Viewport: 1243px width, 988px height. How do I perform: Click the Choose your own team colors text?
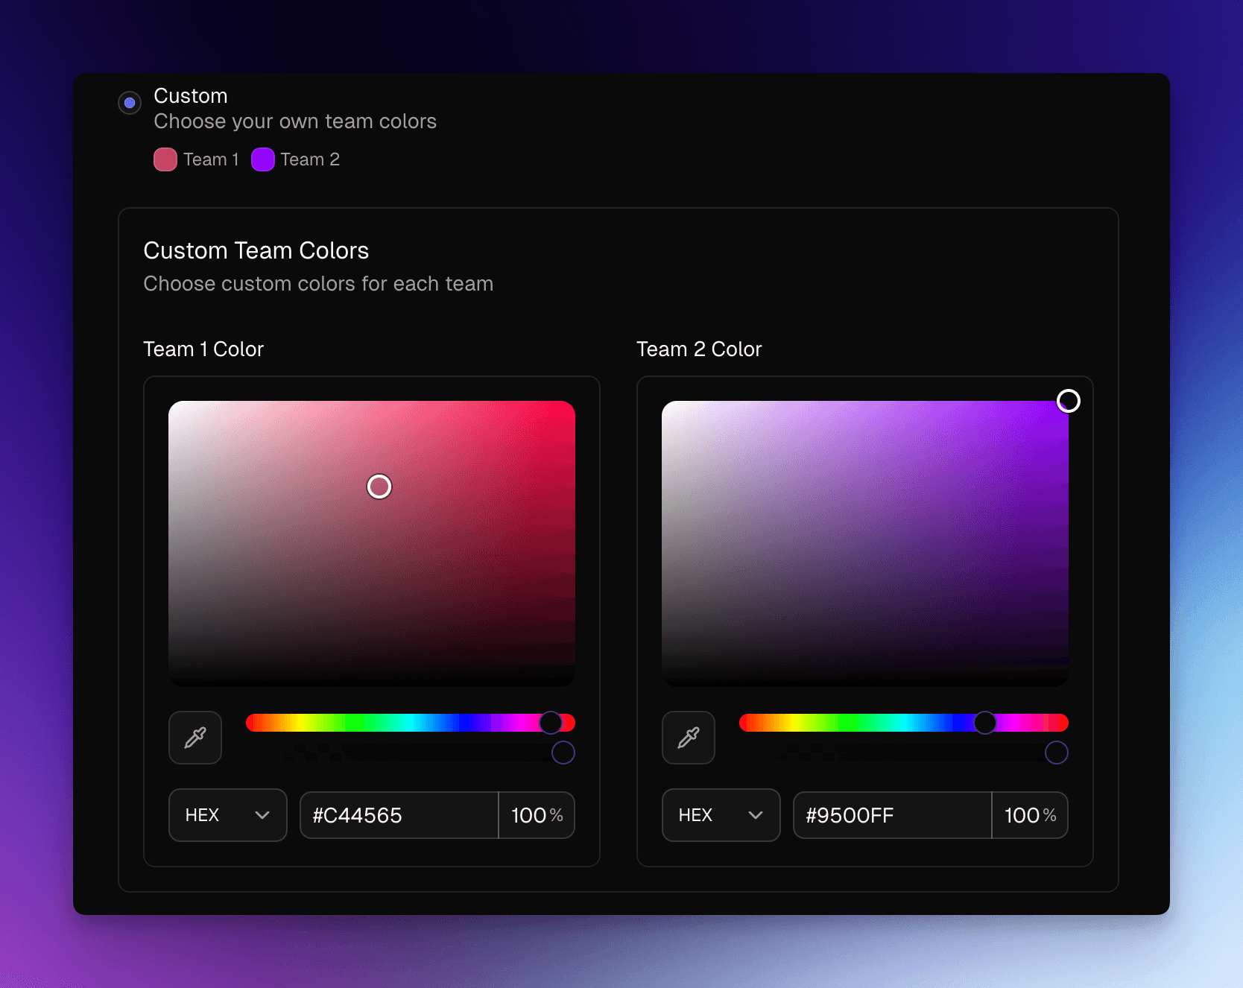(295, 121)
